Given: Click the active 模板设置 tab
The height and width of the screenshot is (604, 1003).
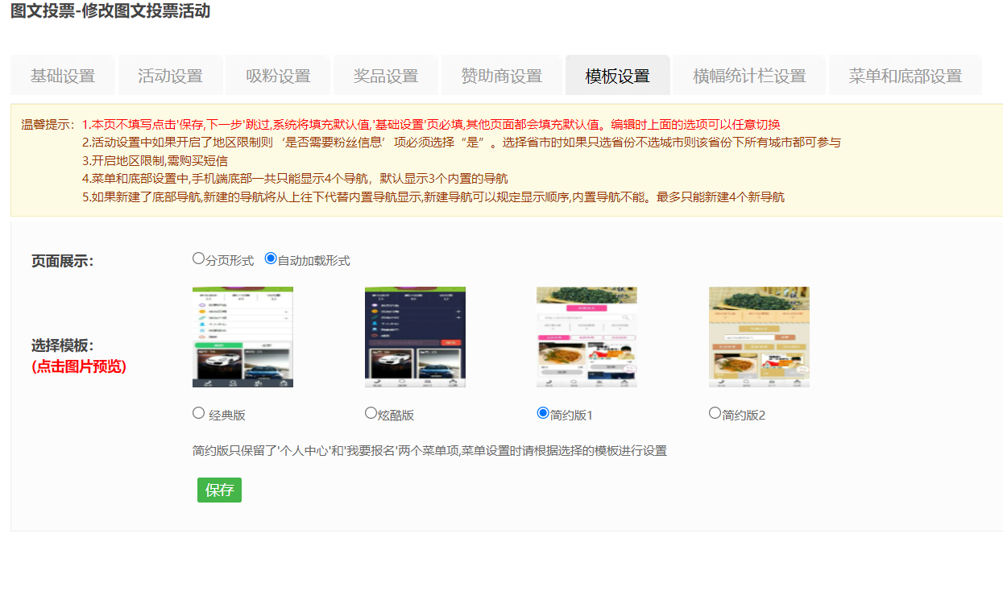Looking at the screenshot, I should pyautogui.click(x=618, y=76).
